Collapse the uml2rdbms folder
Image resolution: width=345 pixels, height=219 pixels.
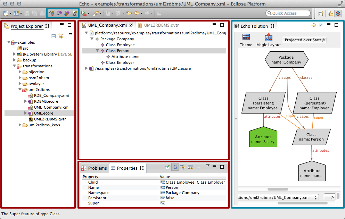tap(20, 90)
